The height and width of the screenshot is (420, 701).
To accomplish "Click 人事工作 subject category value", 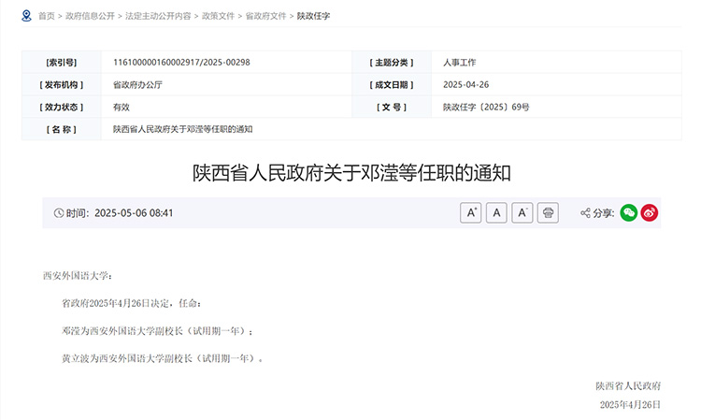I will point(460,63).
